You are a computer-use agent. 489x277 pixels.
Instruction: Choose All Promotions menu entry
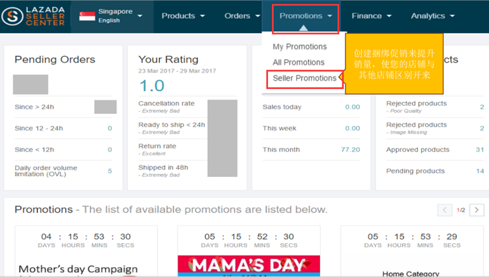[299, 62]
